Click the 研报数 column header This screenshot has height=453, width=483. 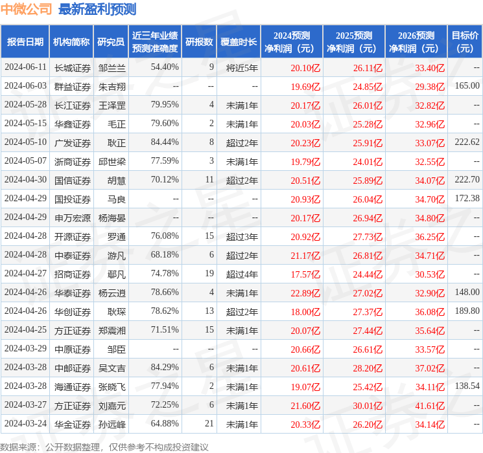[199, 42]
